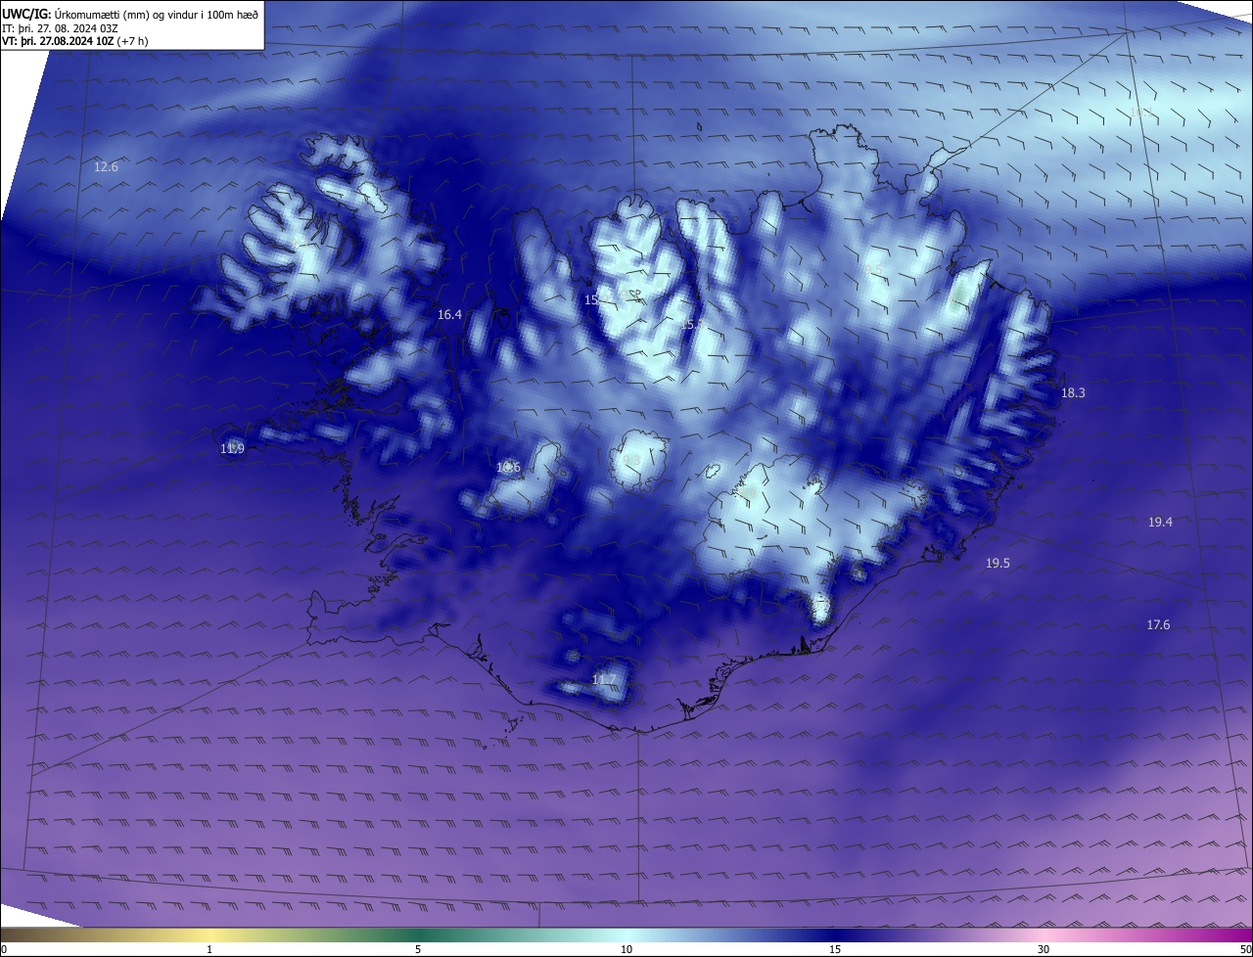Click the 1 tick on the color scale
1253x957 pixels.
click(209, 950)
